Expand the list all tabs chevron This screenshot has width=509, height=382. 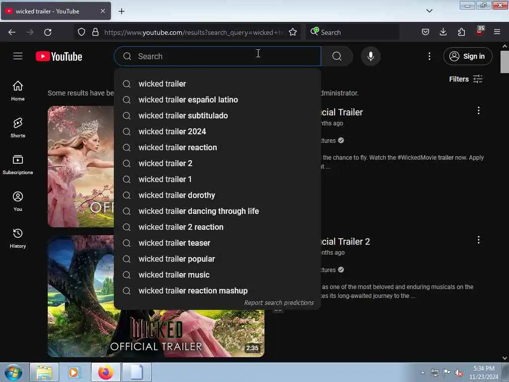tap(429, 11)
